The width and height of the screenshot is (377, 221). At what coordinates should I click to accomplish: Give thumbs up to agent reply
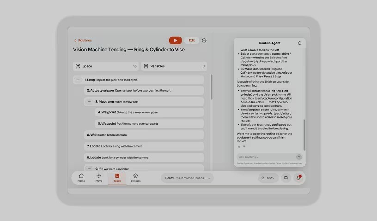tap(239, 147)
